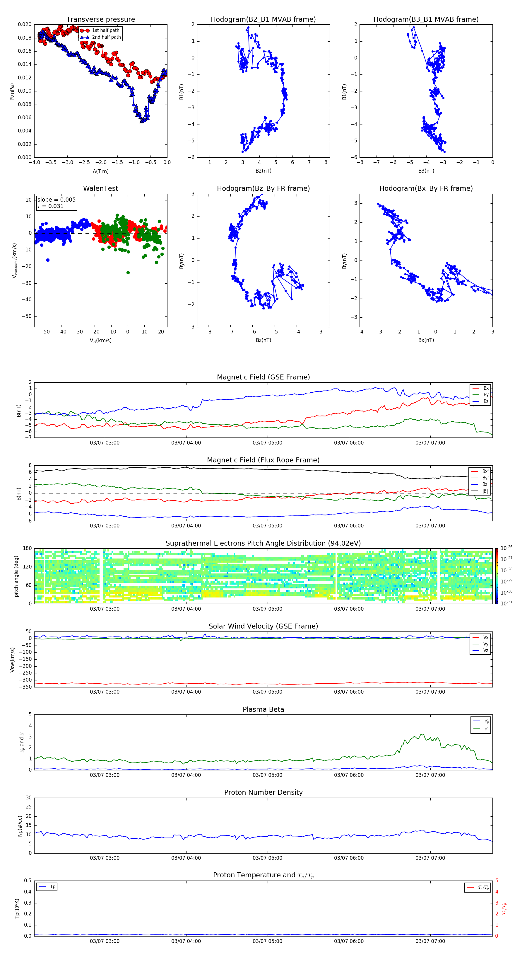Click the 'Tp' legend entry
This screenshot has width=527, height=967.
point(47,887)
